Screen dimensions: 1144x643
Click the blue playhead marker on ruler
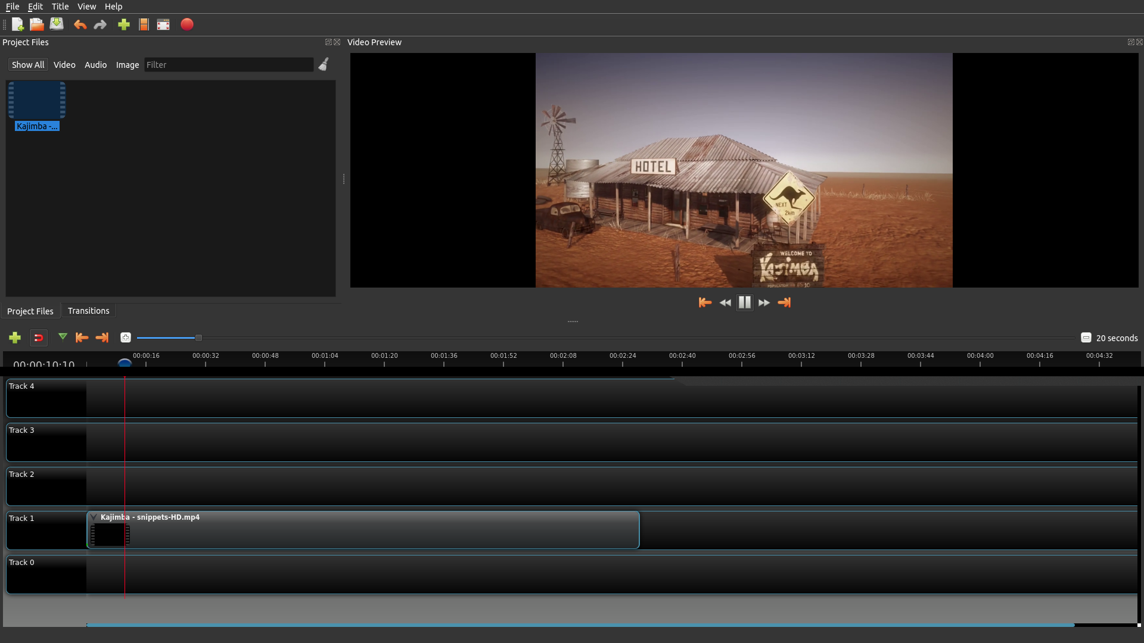(x=125, y=362)
